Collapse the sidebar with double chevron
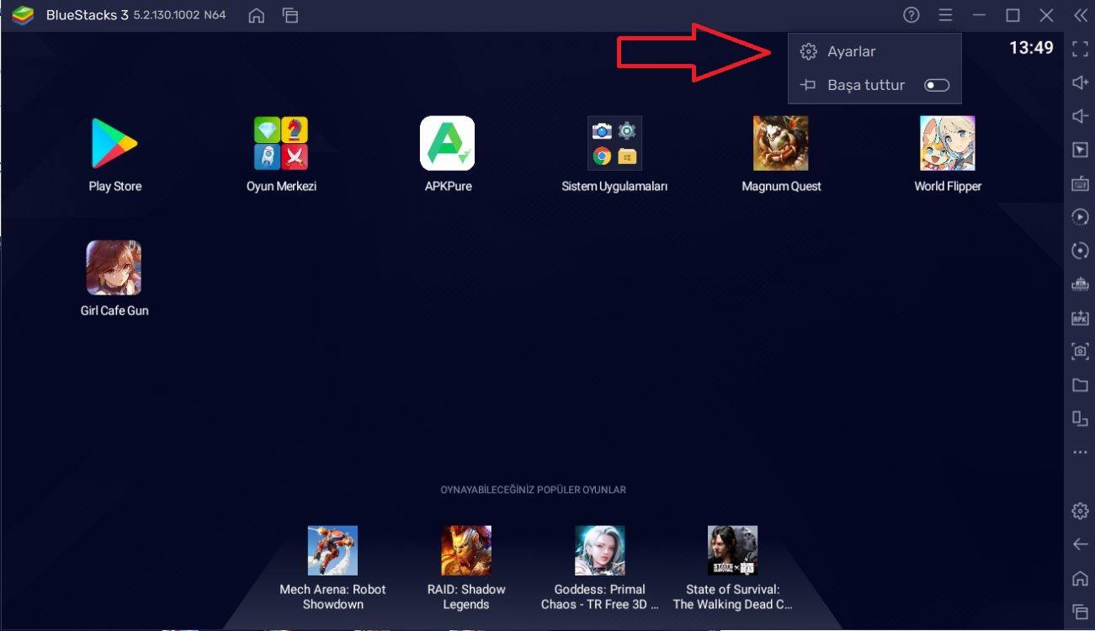This screenshot has width=1095, height=631. [x=1081, y=15]
